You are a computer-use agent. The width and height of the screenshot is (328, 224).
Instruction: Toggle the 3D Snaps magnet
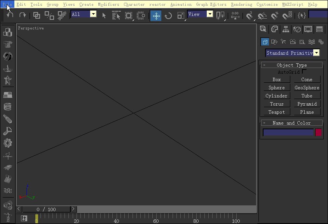(249, 16)
